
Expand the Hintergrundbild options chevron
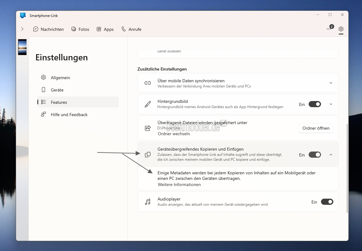tap(331, 104)
